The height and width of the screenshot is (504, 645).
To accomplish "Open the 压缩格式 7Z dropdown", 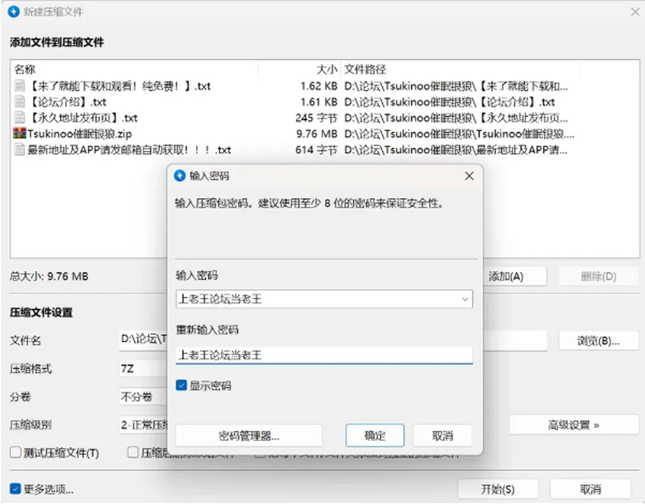I will [143, 368].
